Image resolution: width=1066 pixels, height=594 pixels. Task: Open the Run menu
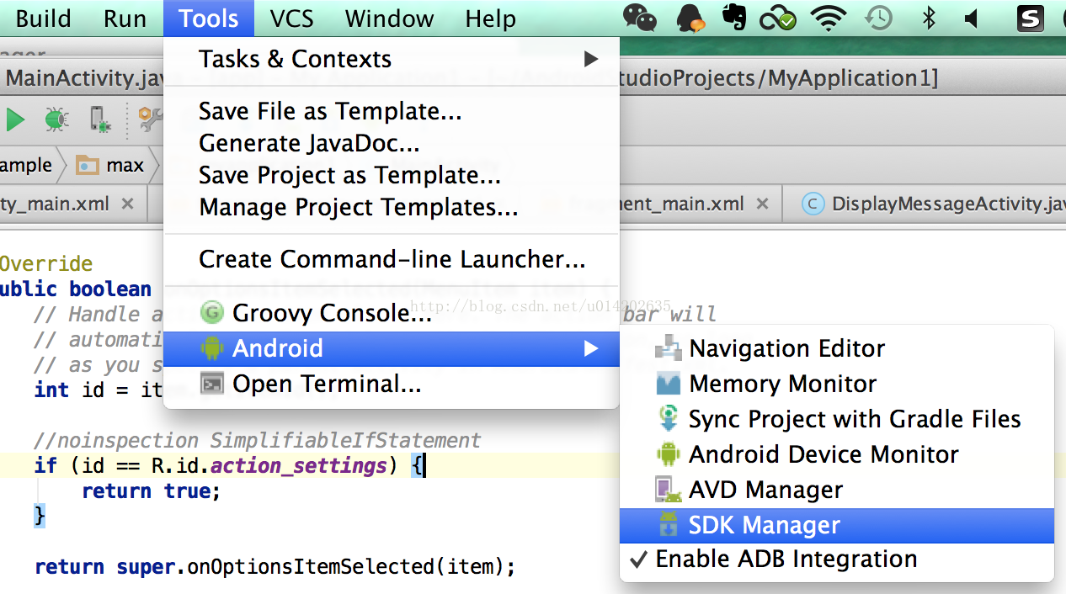point(125,19)
